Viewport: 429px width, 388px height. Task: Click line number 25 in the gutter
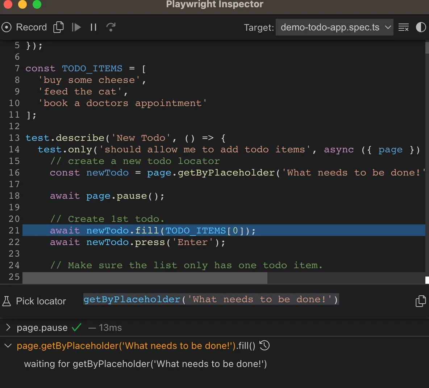pos(14,277)
